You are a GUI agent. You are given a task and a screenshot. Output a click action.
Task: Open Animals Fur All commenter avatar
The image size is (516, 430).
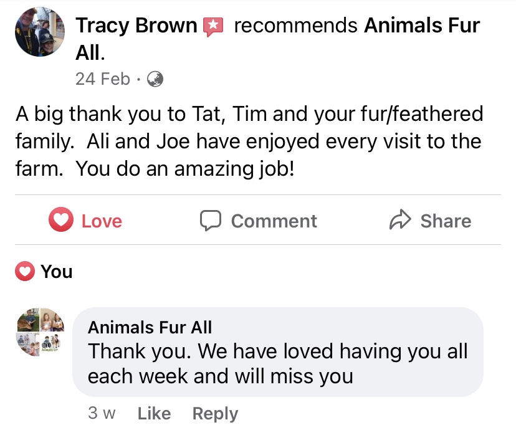click(40, 332)
